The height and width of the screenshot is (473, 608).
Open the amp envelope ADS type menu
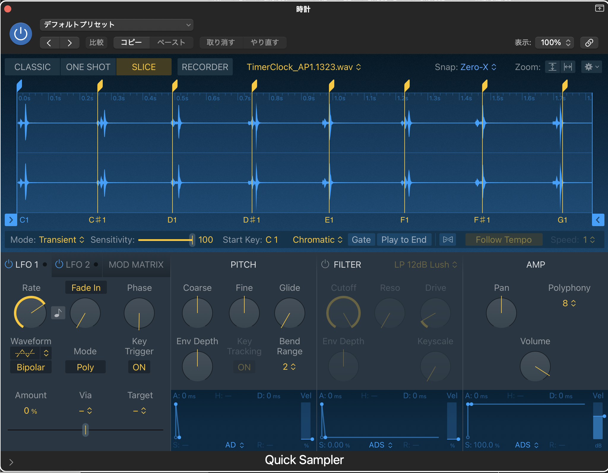(527, 445)
